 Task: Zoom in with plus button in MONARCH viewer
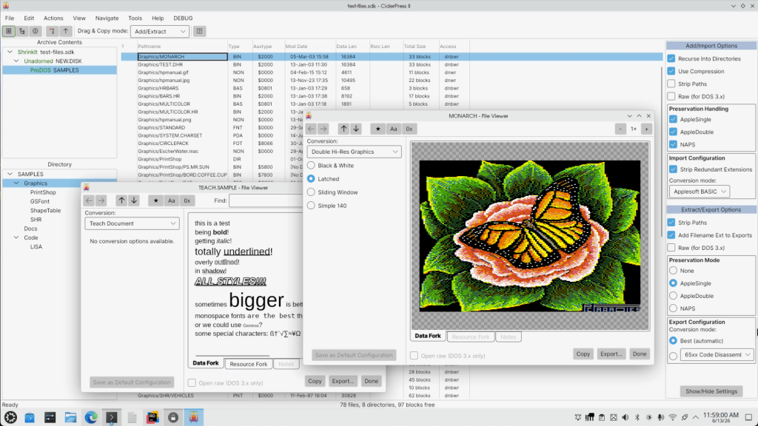click(646, 129)
